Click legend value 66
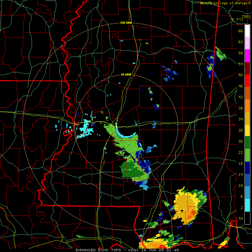The height and width of the screenshot is (252, 252). click(241, 31)
